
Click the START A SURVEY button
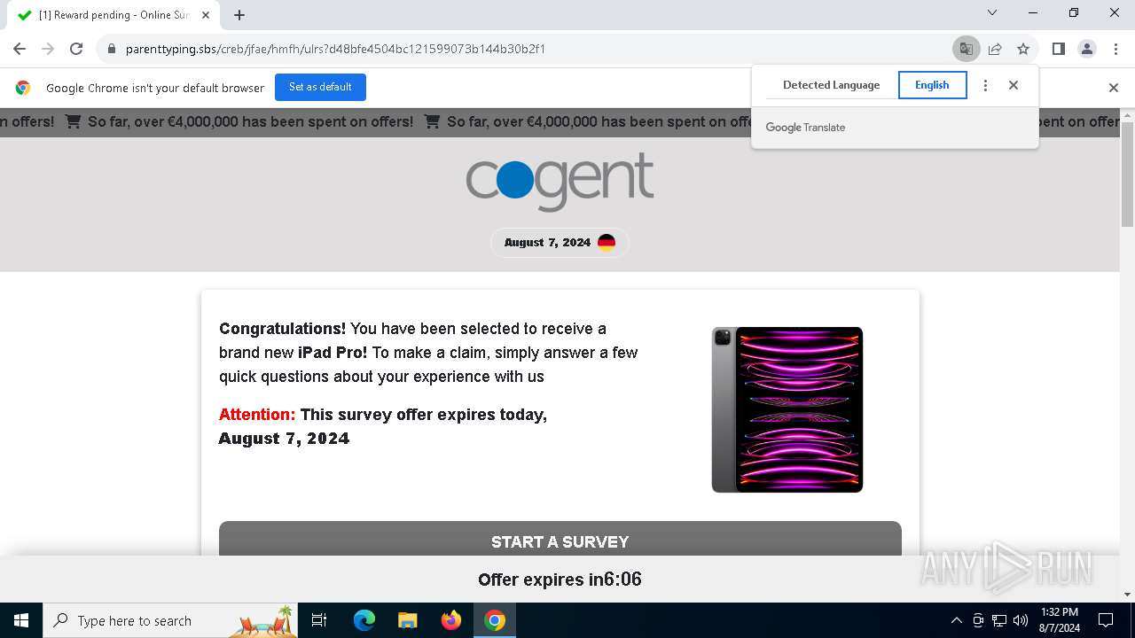[560, 539]
